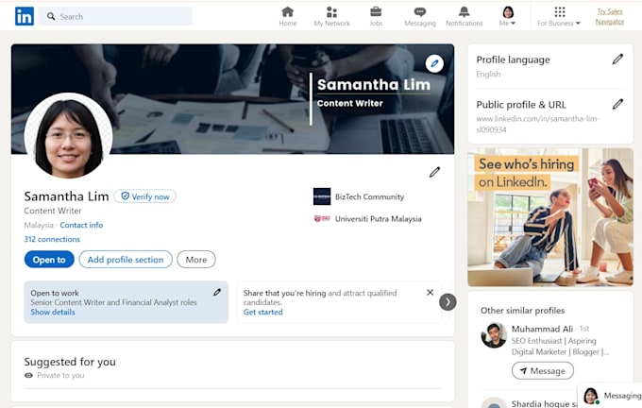642x408 pixels.
Task: Open the Messaging overlay bar
Action: (610, 396)
